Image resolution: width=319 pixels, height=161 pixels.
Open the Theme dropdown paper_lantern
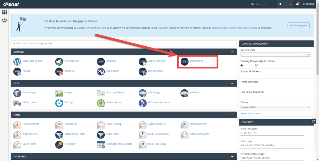[275, 107]
